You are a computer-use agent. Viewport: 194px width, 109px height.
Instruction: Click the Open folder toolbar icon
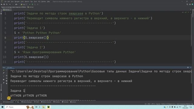[x=2, y=4]
